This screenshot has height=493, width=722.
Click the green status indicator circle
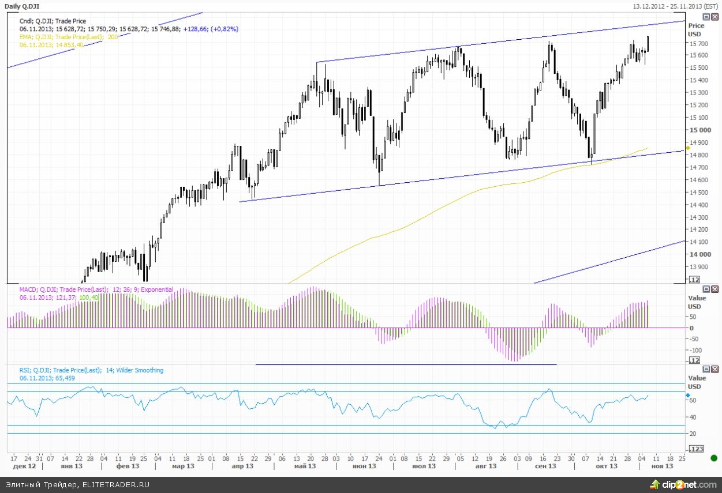point(714,458)
